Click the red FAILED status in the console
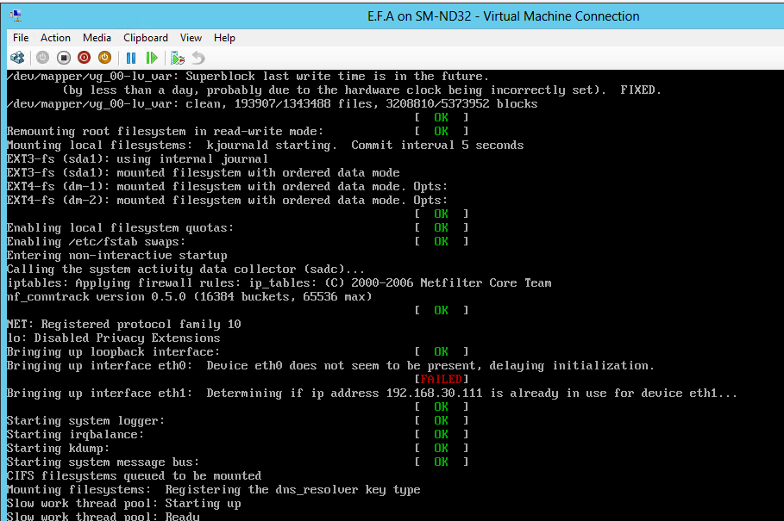This screenshot has width=784, height=521. (x=441, y=379)
